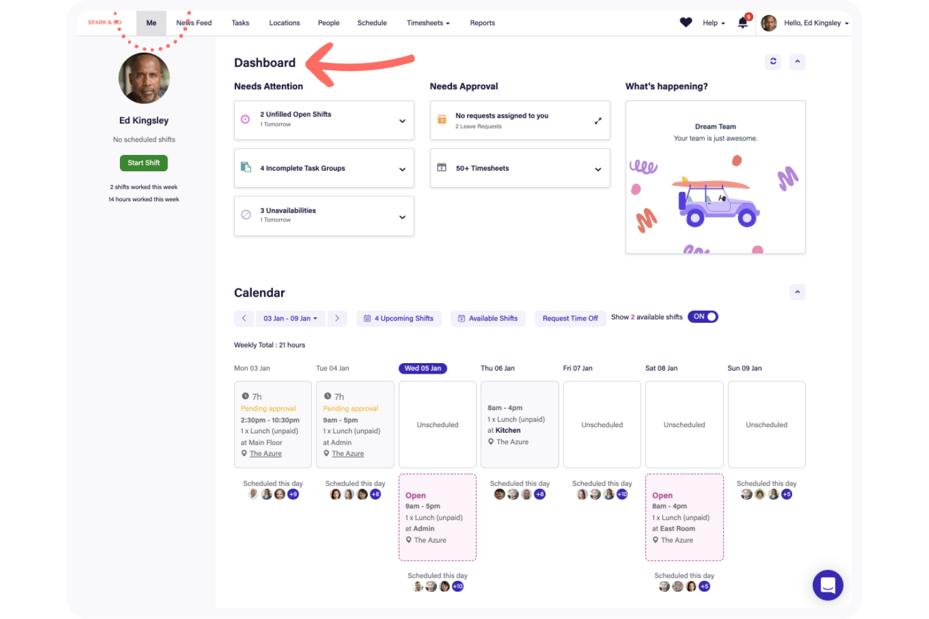Open the Locations tab
This screenshot has height=619, width=929.
pyautogui.click(x=284, y=23)
